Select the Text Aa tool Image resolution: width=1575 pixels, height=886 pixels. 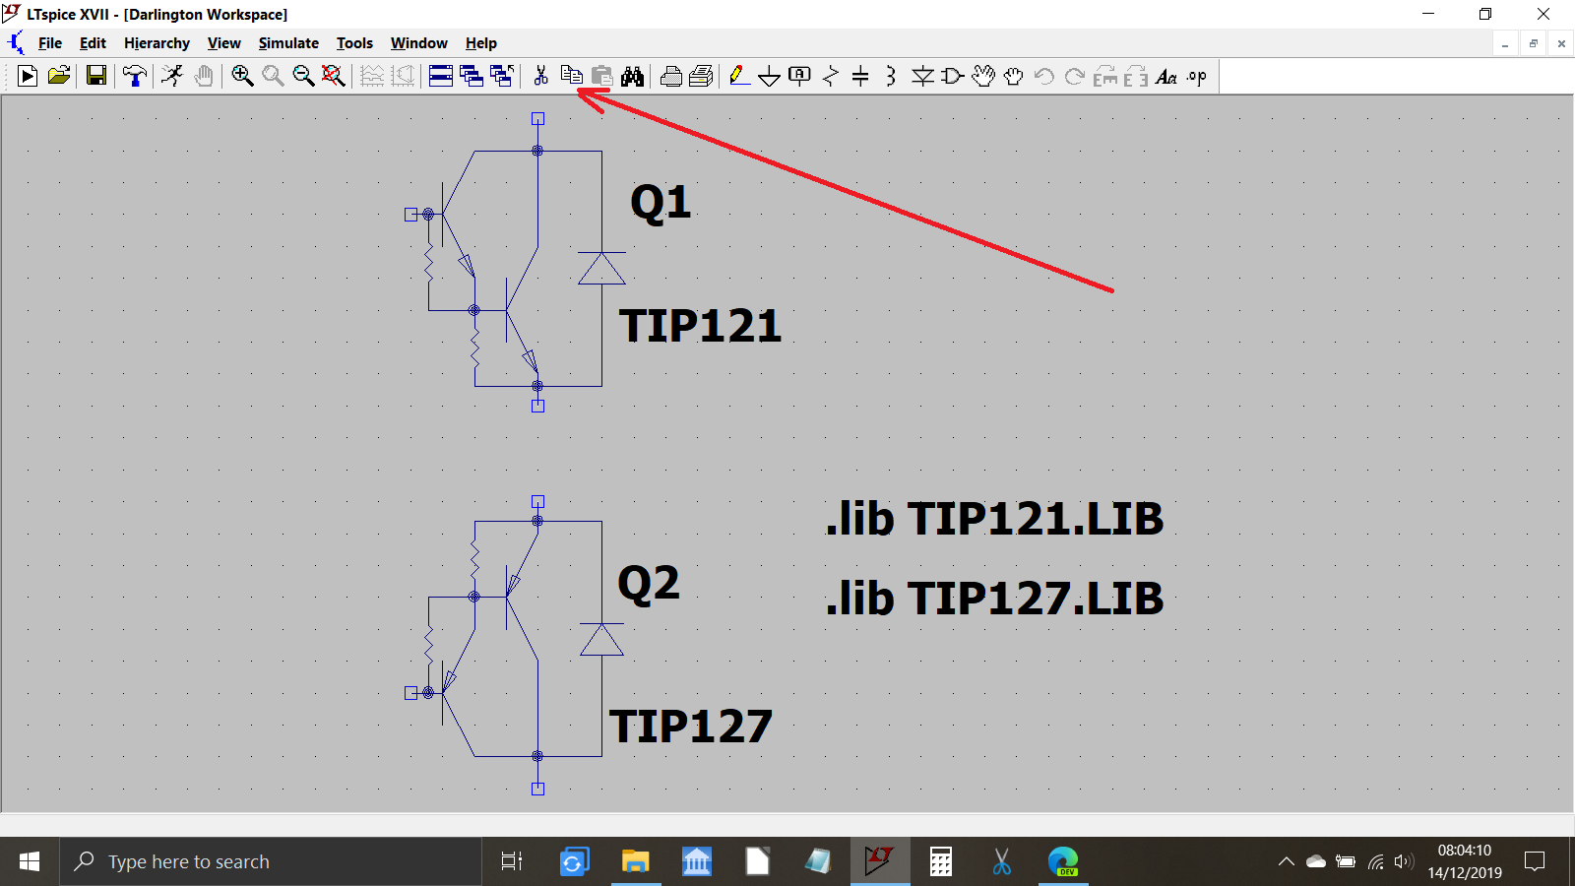click(1166, 76)
